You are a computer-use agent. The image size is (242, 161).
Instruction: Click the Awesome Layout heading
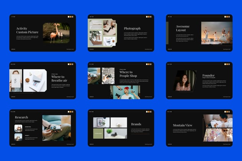tap(183, 28)
